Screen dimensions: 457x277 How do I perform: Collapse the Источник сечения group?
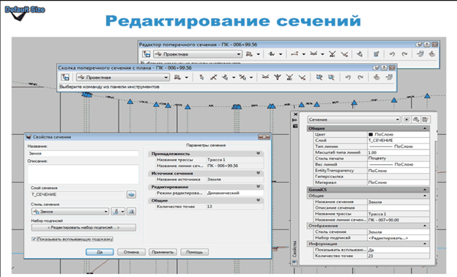(259, 173)
